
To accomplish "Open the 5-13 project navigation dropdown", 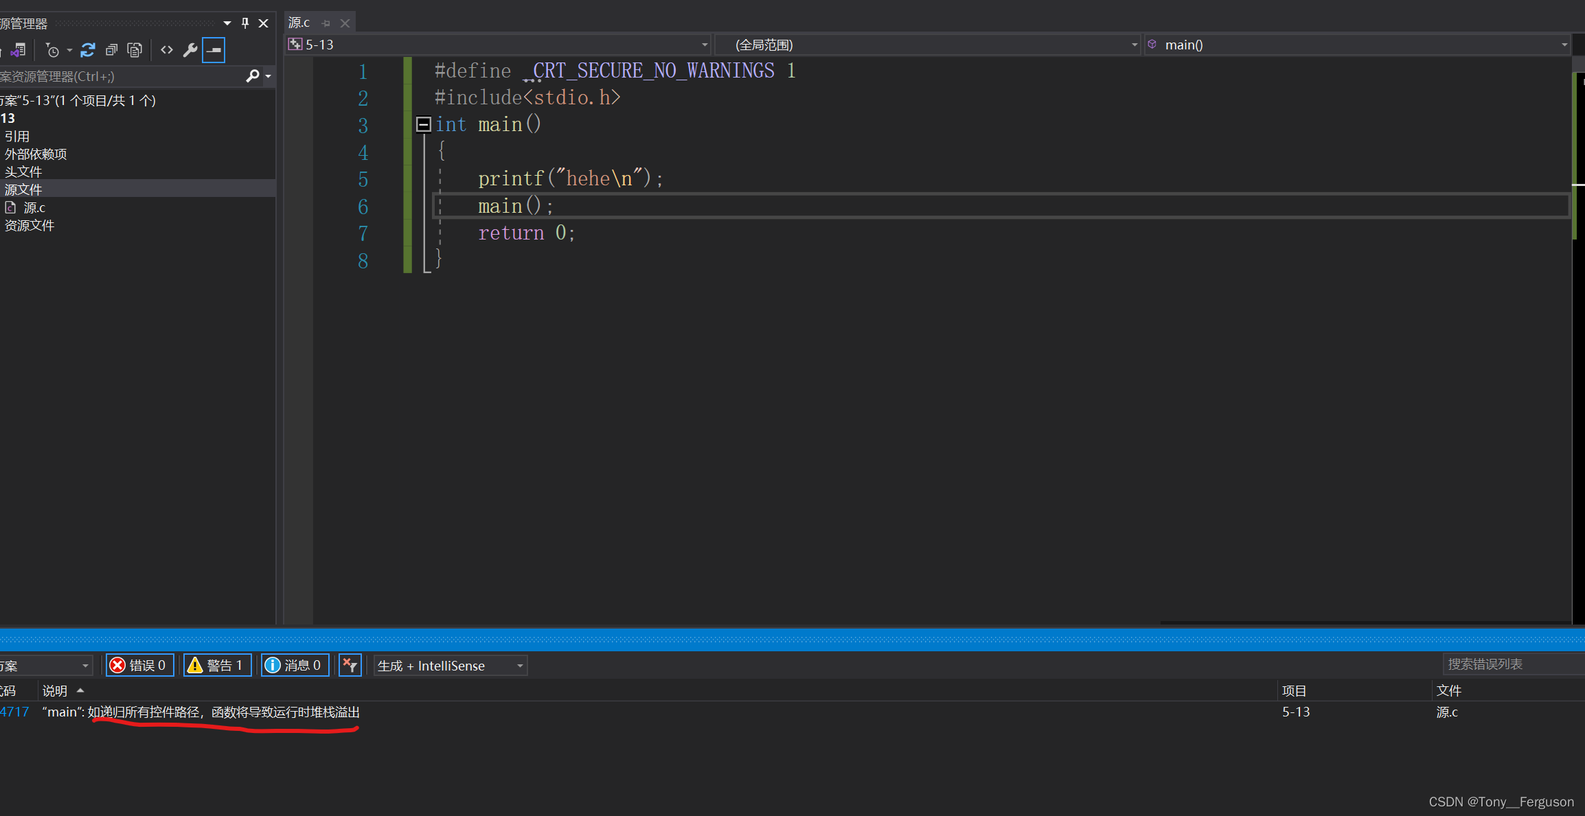I will coord(499,45).
